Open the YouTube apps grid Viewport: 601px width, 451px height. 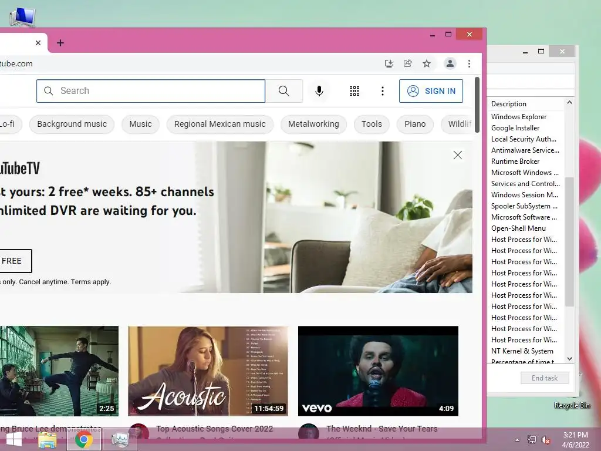[x=354, y=91]
